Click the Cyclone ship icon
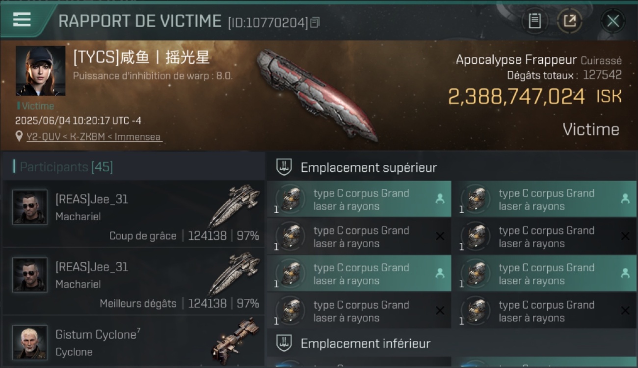 236,342
